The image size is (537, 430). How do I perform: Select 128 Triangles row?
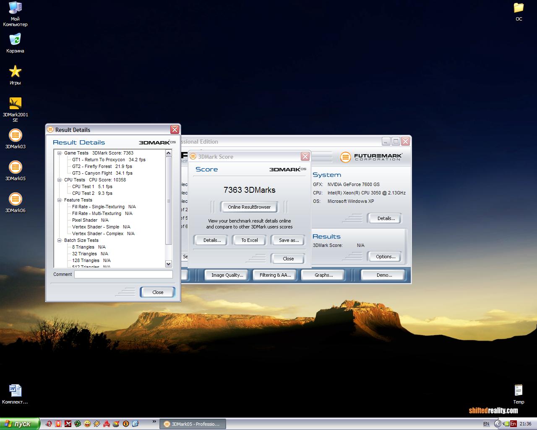click(x=91, y=260)
